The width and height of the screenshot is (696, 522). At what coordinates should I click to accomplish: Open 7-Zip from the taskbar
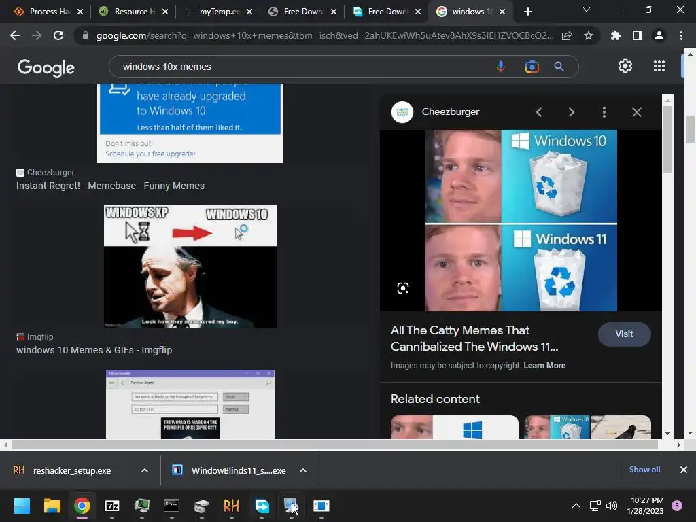[112, 506]
